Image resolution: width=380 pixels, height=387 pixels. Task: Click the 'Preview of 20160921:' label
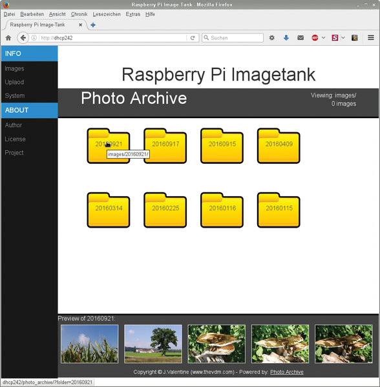pos(87,319)
